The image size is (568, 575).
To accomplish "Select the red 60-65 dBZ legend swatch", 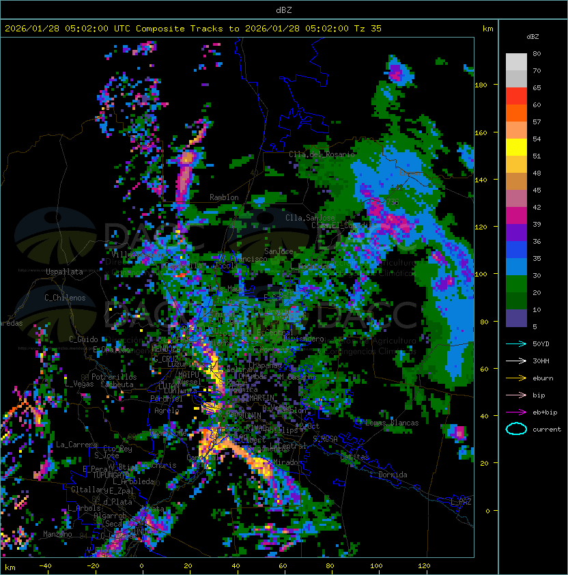I will click(x=516, y=96).
